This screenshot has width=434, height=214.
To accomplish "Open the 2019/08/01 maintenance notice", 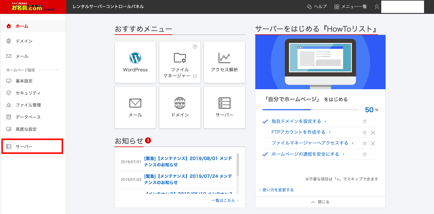I will pyautogui.click(x=188, y=162).
